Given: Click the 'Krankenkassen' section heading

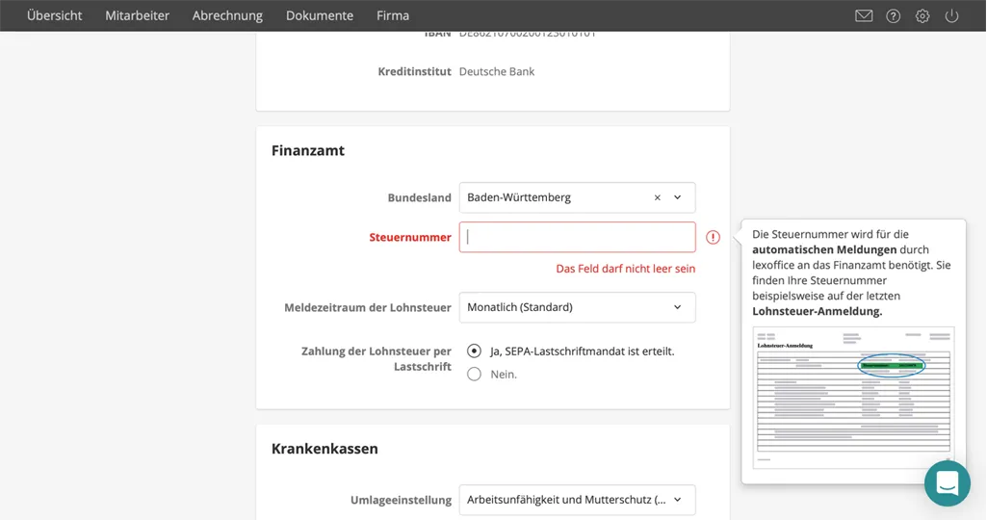Looking at the screenshot, I should pyautogui.click(x=325, y=449).
